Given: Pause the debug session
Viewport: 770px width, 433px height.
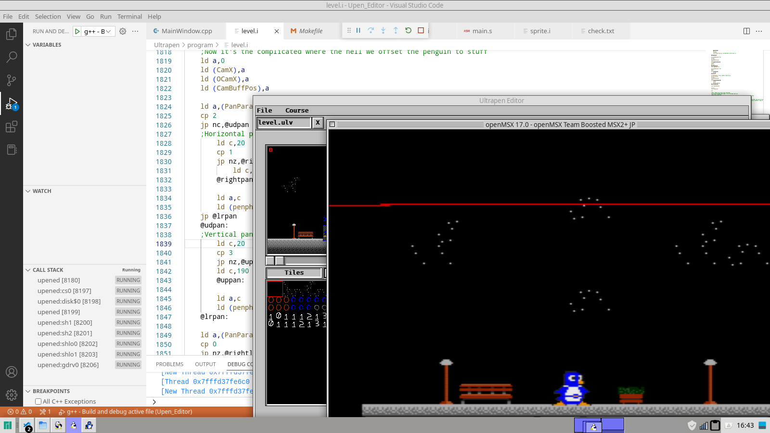Looking at the screenshot, I should click(x=359, y=30).
